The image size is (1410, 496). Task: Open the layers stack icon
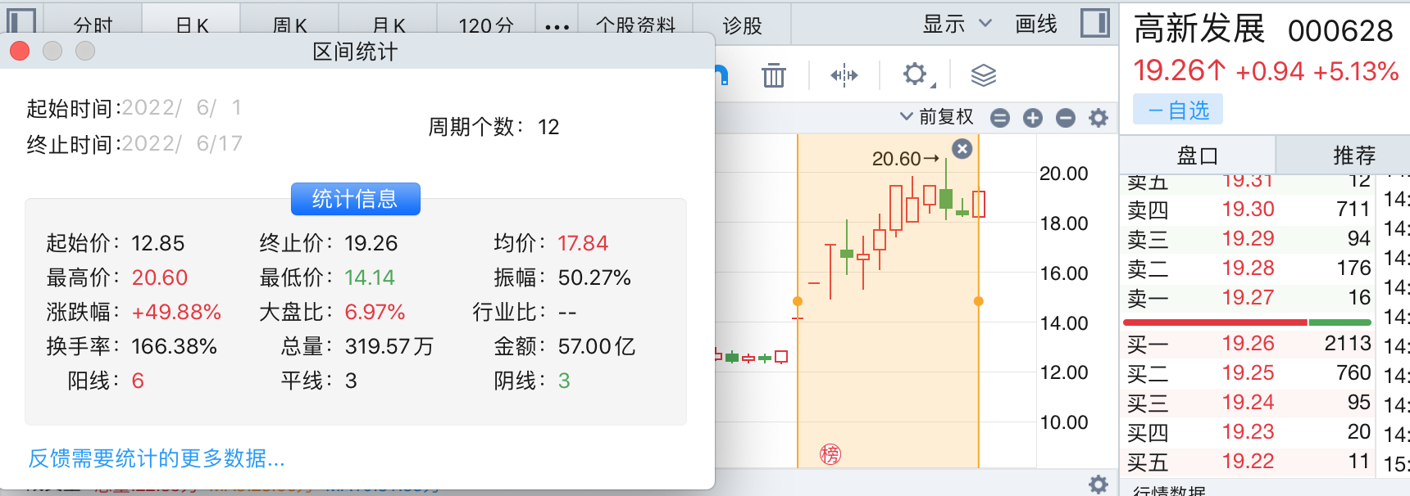(x=983, y=75)
